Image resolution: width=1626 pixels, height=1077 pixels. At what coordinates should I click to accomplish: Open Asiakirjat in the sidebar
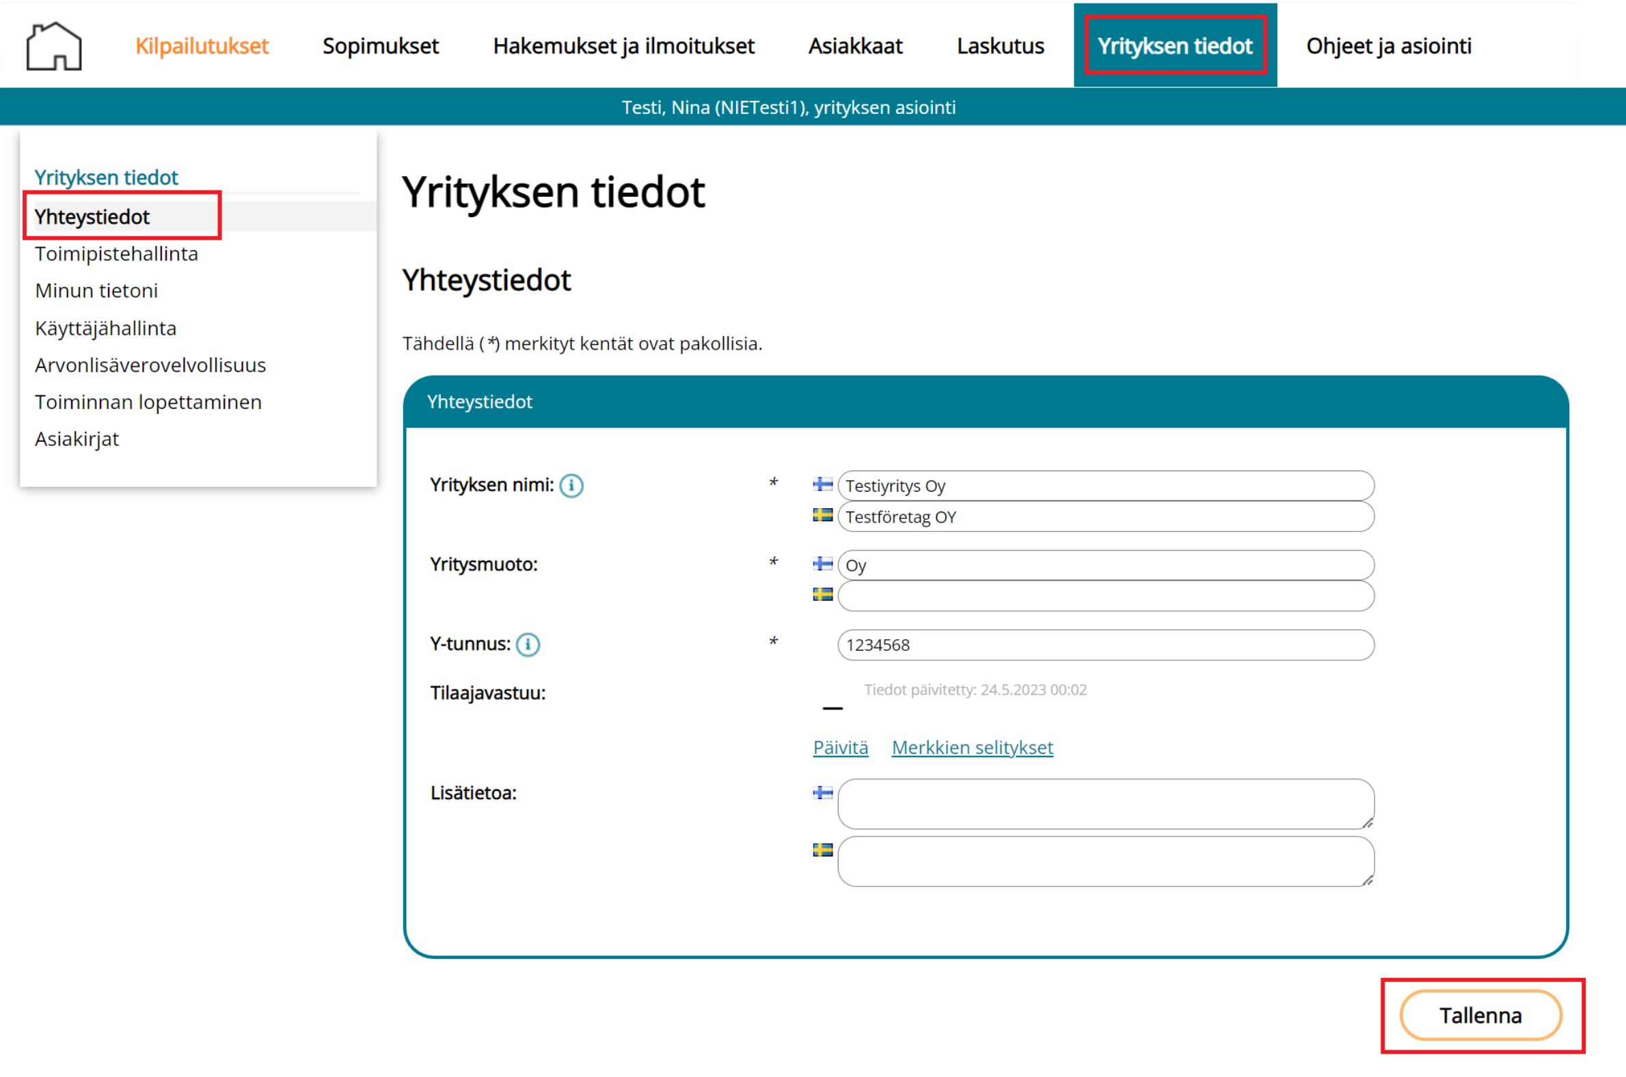77,440
